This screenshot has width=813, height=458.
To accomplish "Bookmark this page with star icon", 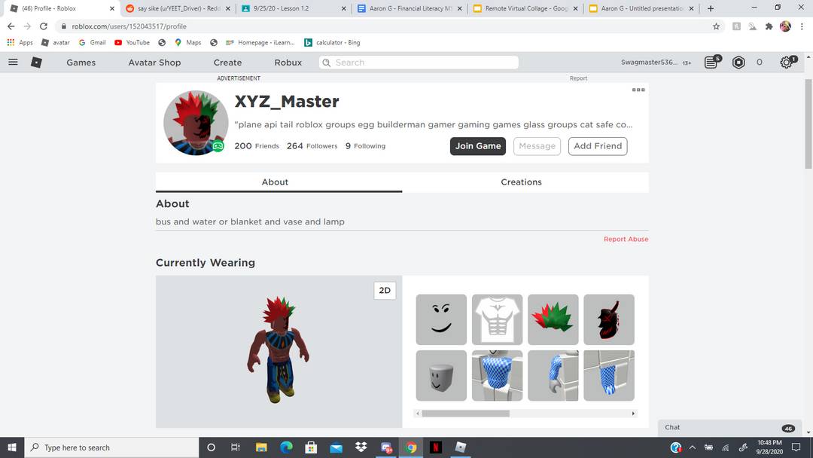I will [716, 26].
